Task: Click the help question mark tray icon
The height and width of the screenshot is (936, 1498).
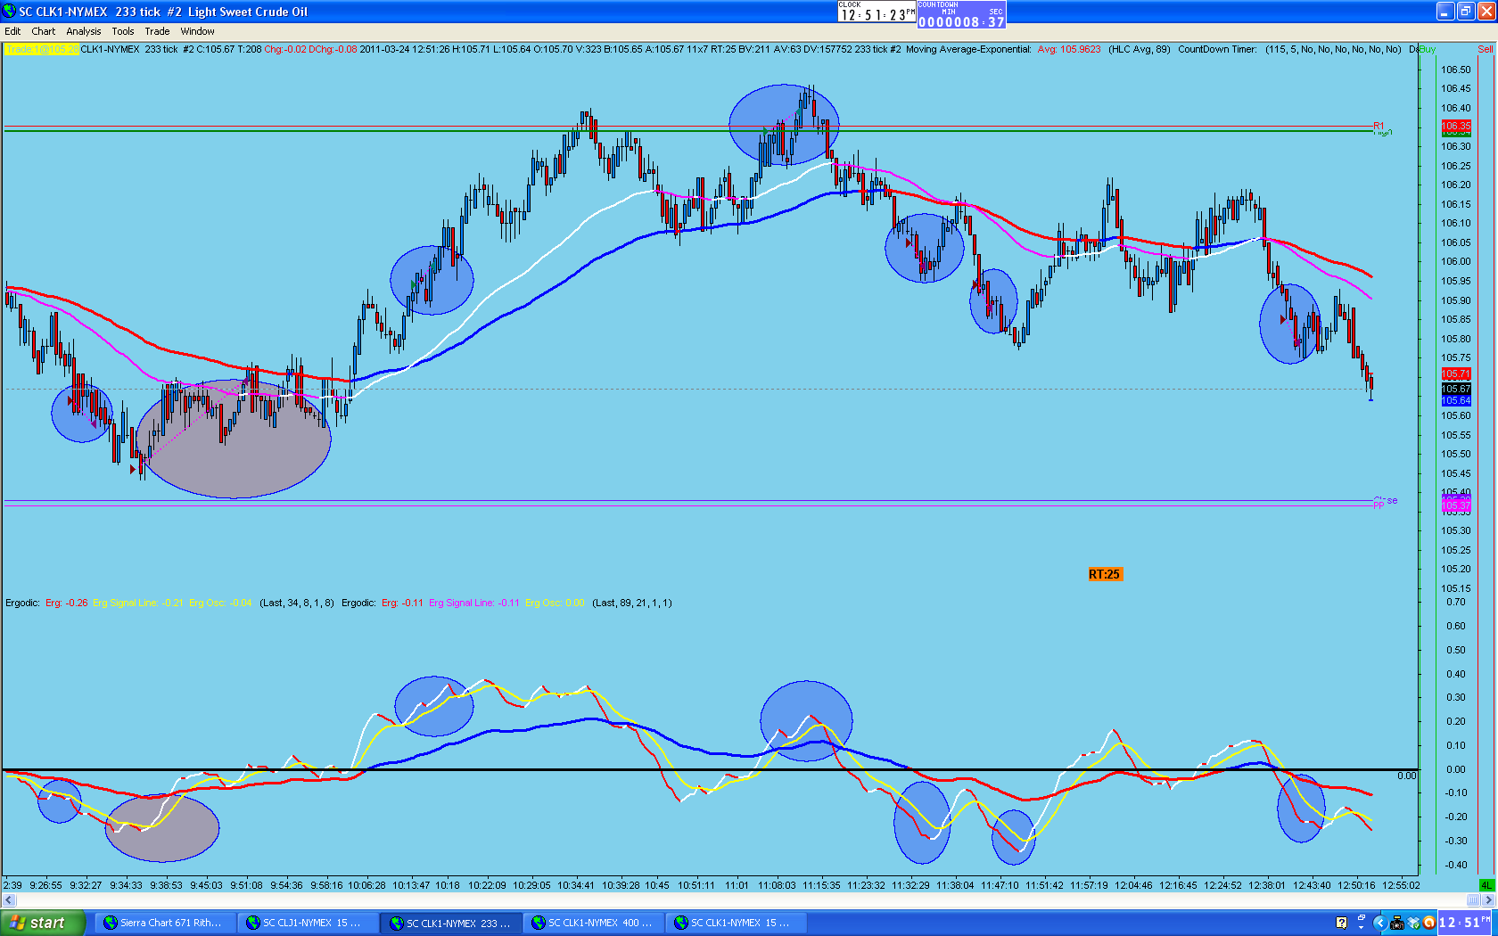Action: point(1341,923)
